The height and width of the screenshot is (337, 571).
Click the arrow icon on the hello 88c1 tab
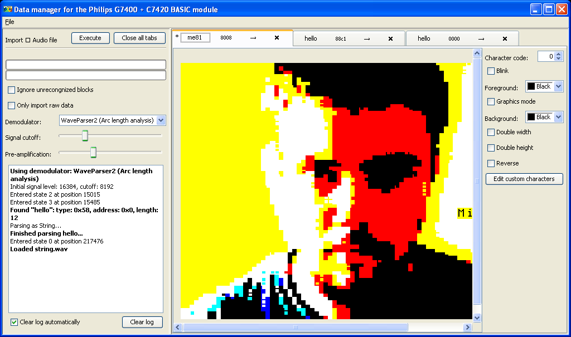(x=367, y=38)
